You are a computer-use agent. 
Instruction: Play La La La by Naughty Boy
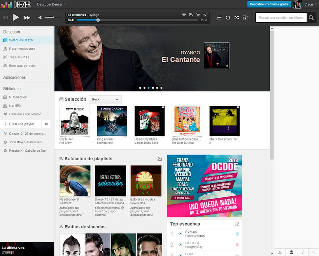coord(181,245)
